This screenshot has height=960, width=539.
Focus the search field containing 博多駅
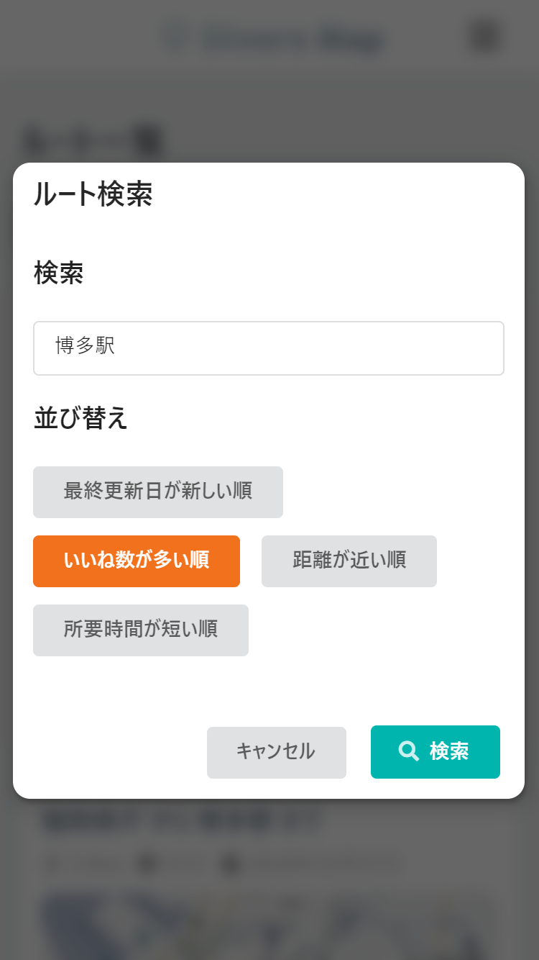(x=269, y=348)
